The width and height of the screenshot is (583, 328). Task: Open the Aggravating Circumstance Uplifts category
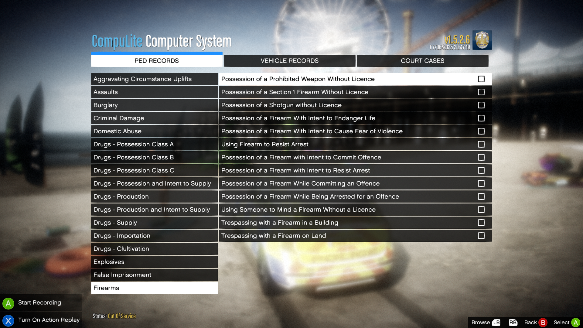click(x=154, y=79)
